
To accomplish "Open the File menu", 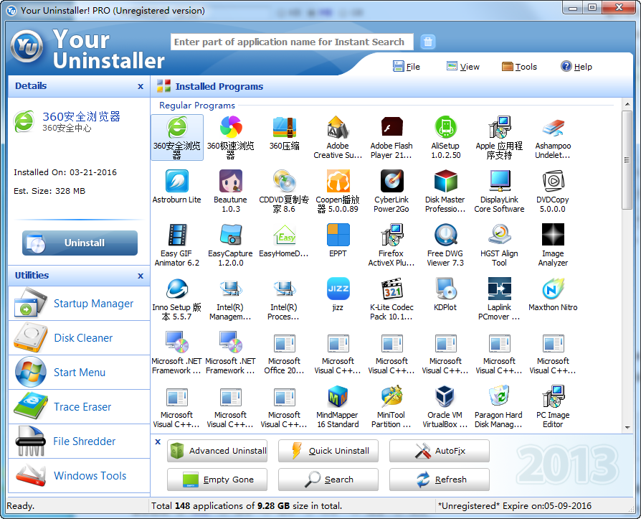I will point(407,66).
